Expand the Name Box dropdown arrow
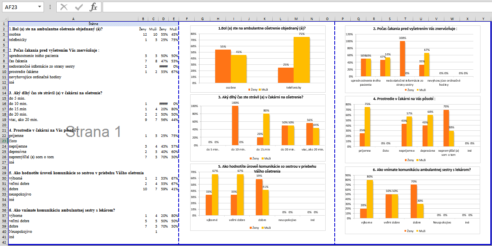The height and width of the screenshot is (246, 492). (x=39, y=7)
